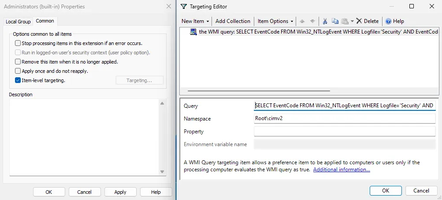Click the Delete X toolbar button
The height and width of the screenshot is (200, 442).
(x=367, y=21)
